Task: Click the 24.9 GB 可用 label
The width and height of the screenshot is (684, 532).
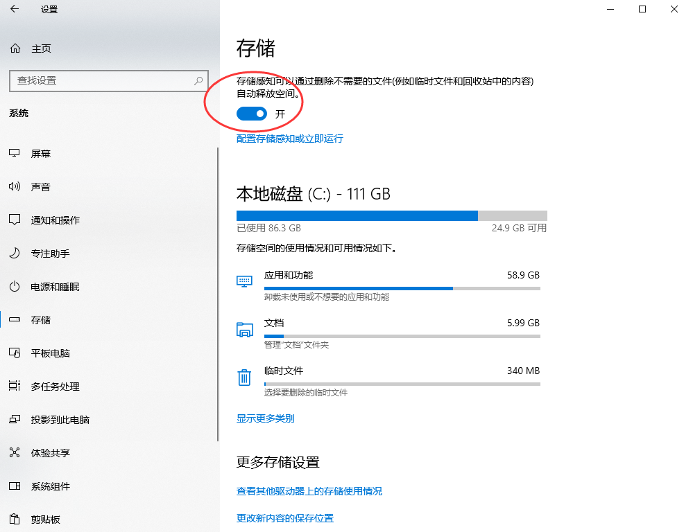Action: [x=519, y=228]
